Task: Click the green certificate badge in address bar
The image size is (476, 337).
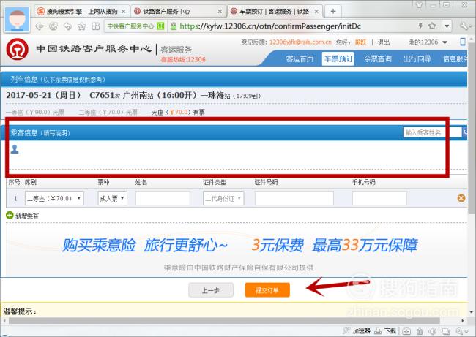Action: click(x=160, y=26)
